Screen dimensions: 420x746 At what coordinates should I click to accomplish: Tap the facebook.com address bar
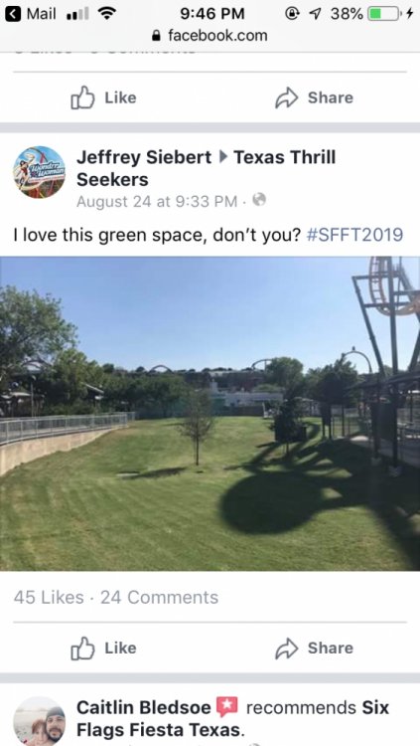pyautogui.click(x=210, y=36)
